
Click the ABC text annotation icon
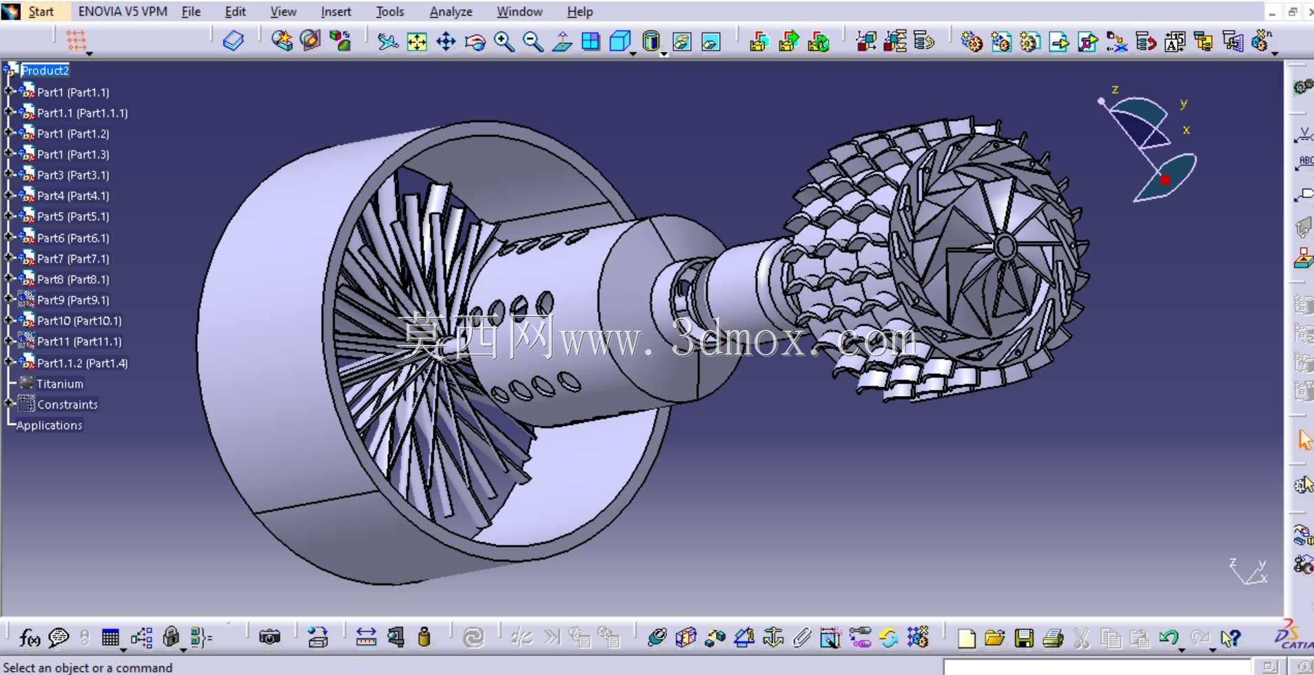[1304, 163]
